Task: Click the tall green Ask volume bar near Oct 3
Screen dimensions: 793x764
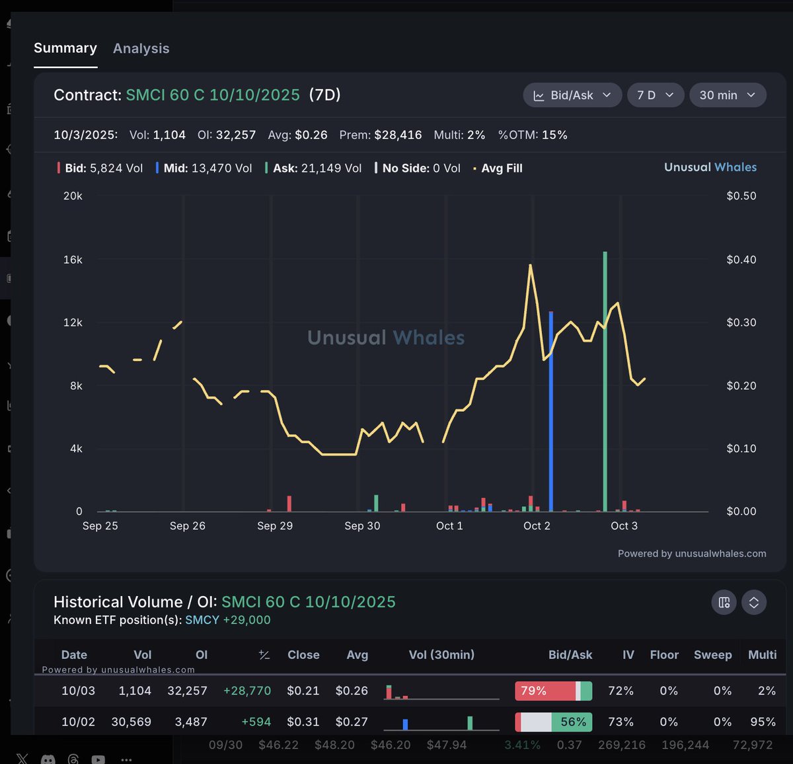Action: [x=605, y=381]
